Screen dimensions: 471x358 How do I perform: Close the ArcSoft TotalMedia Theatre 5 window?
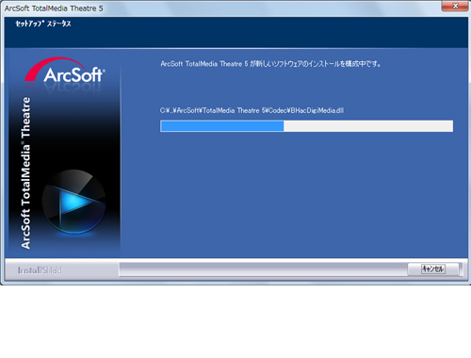click(455, 6)
